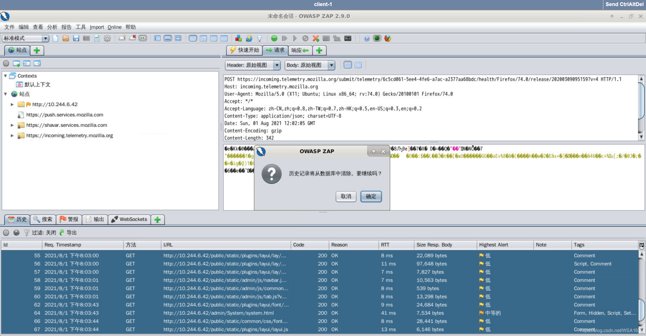
Task: Open the Online menu
Action: pos(114,27)
